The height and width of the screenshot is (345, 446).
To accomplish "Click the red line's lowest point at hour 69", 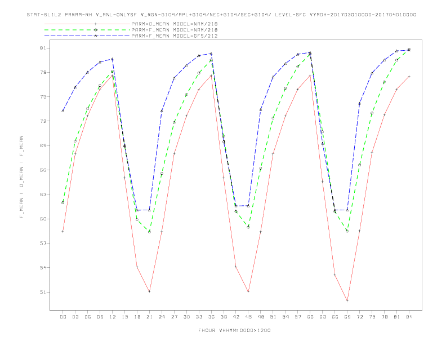I will (x=347, y=301).
